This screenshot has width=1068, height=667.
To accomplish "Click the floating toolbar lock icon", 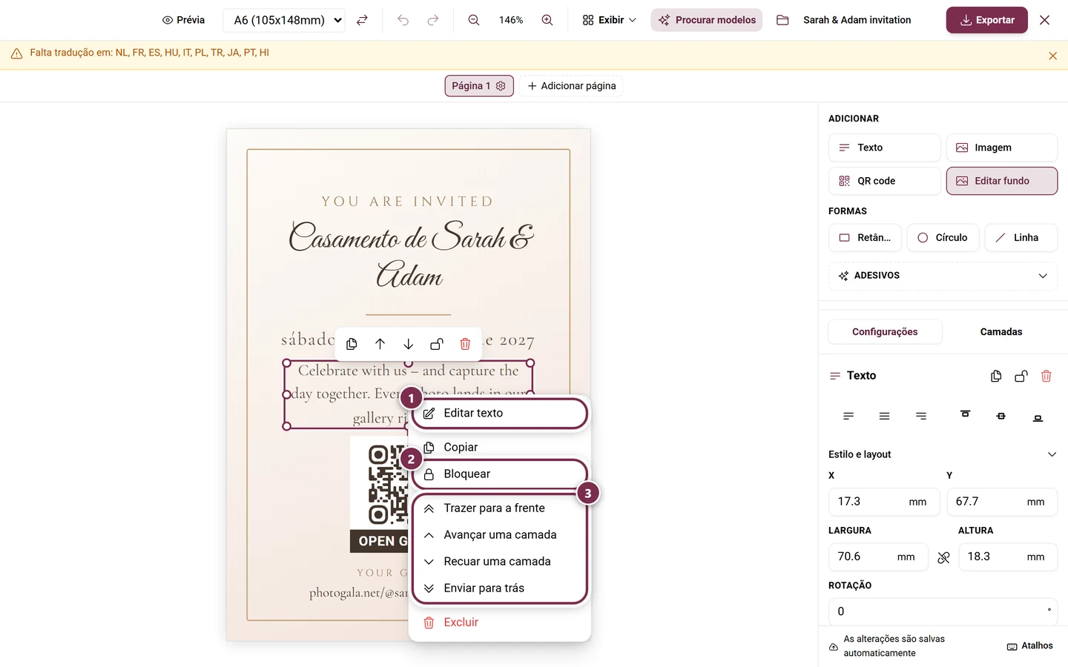I will [437, 344].
